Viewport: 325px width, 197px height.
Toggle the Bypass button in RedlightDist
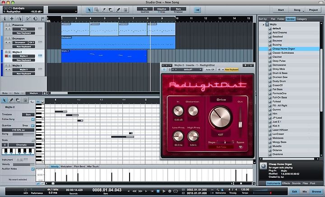coord(241,147)
